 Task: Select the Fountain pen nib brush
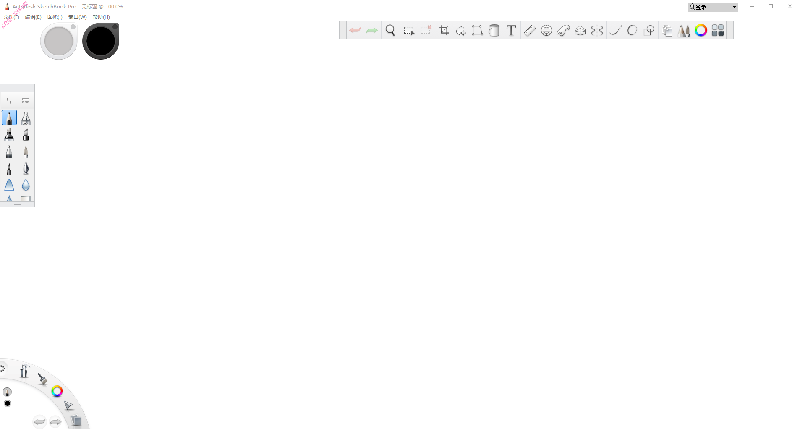coord(26,168)
